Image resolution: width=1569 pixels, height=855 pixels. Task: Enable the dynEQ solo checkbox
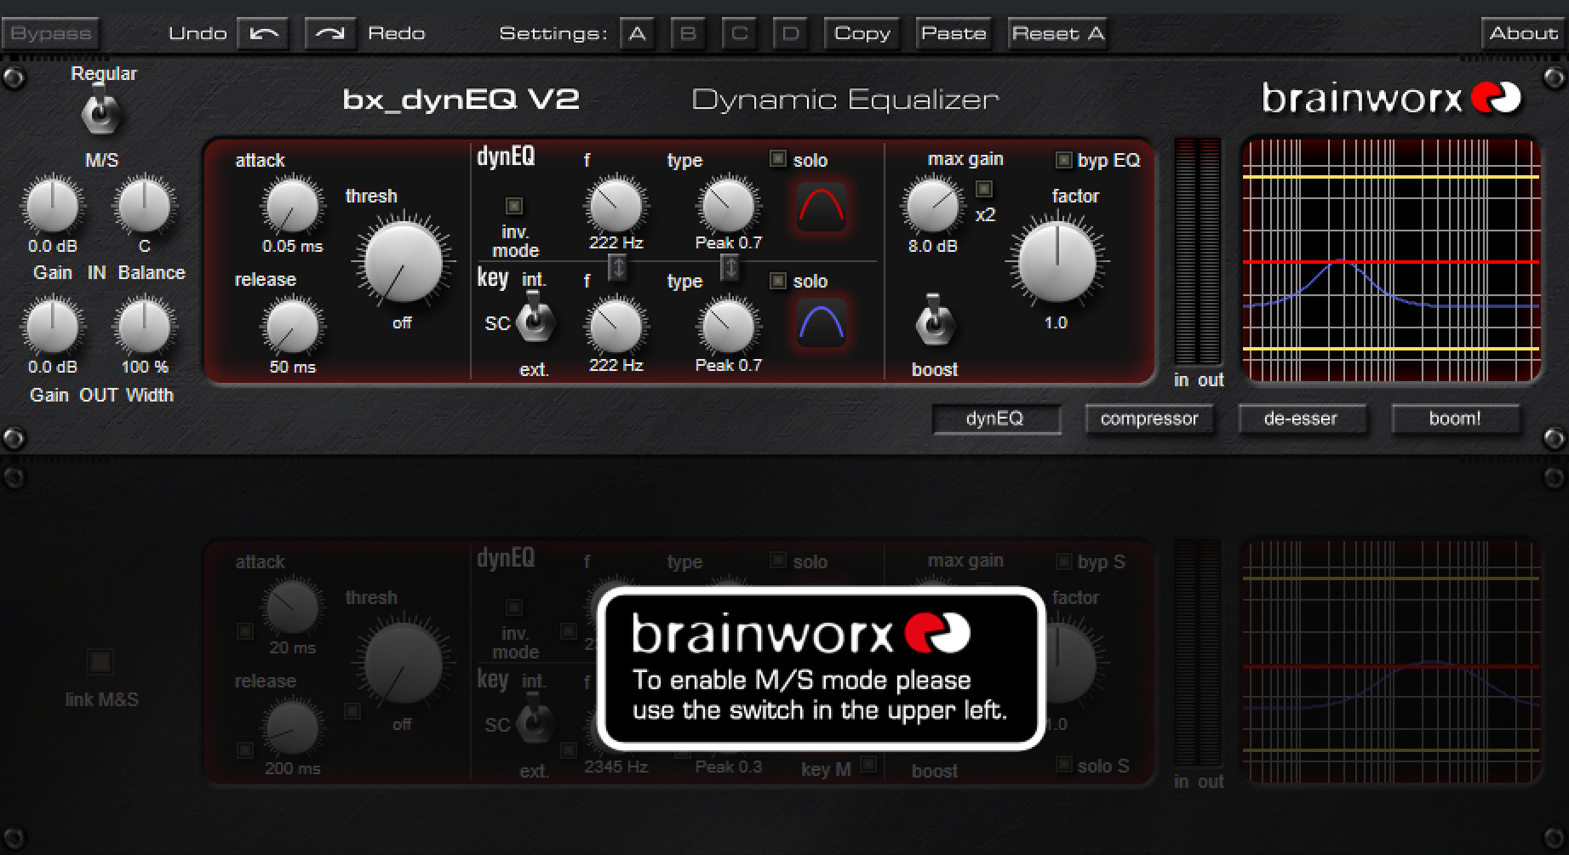click(778, 159)
